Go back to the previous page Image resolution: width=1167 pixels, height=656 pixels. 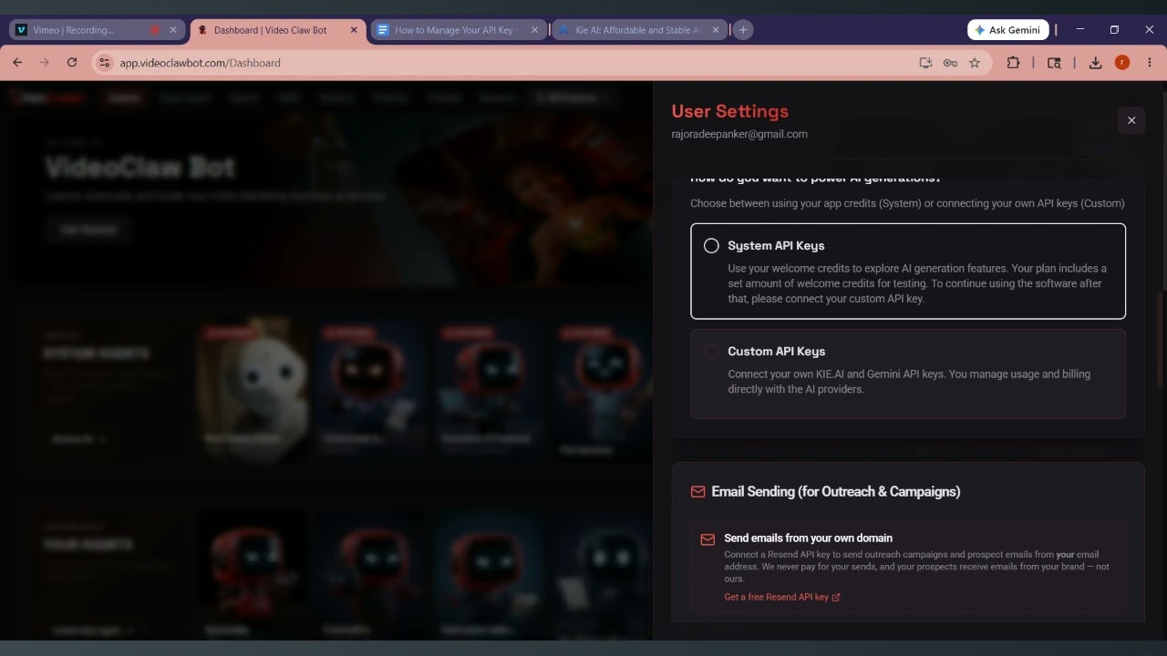17,63
